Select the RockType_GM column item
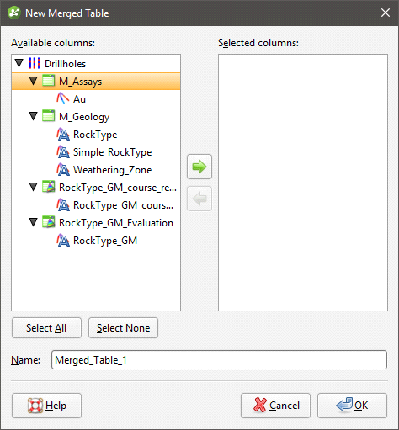 (x=105, y=241)
